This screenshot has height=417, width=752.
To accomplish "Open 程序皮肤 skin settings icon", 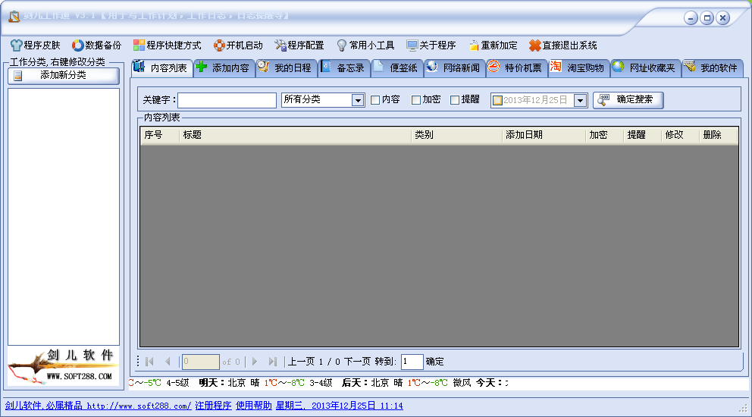I will click(x=17, y=45).
